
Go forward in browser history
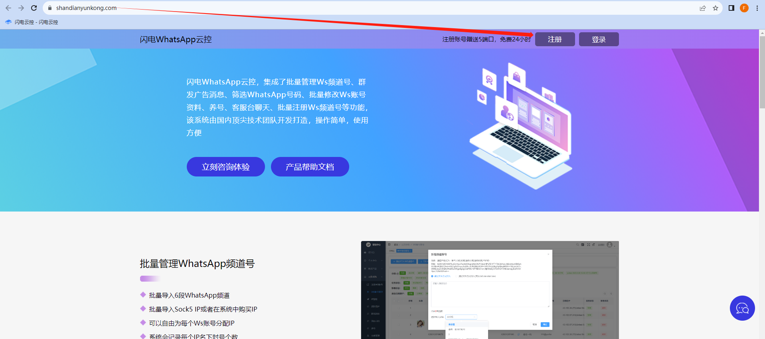click(21, 8)
